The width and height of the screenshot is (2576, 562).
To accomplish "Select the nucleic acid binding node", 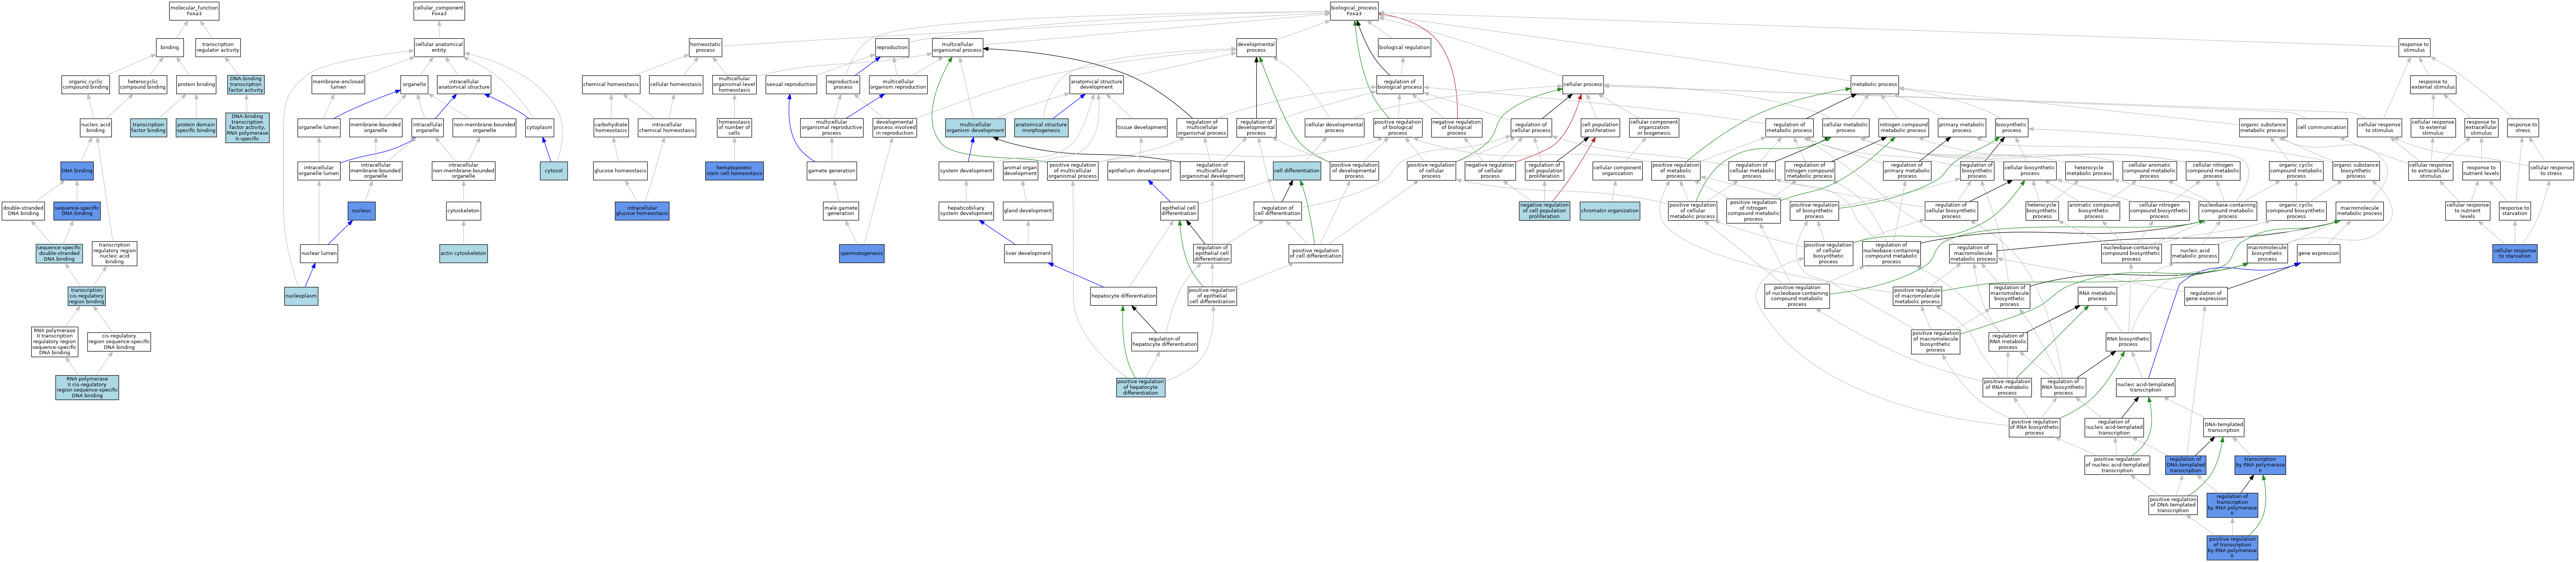I will coord(95,128).
